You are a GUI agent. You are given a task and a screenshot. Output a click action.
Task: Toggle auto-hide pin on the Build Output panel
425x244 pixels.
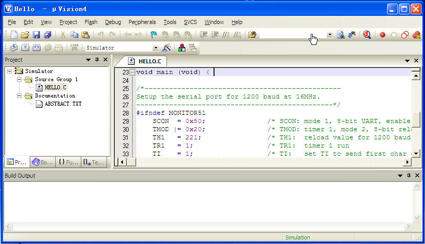click(x=408, y=176)
